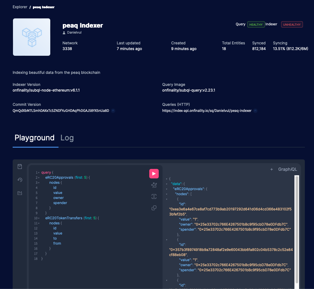
Task: Show query history via clock icon
Action: click(x=20, y=180)
